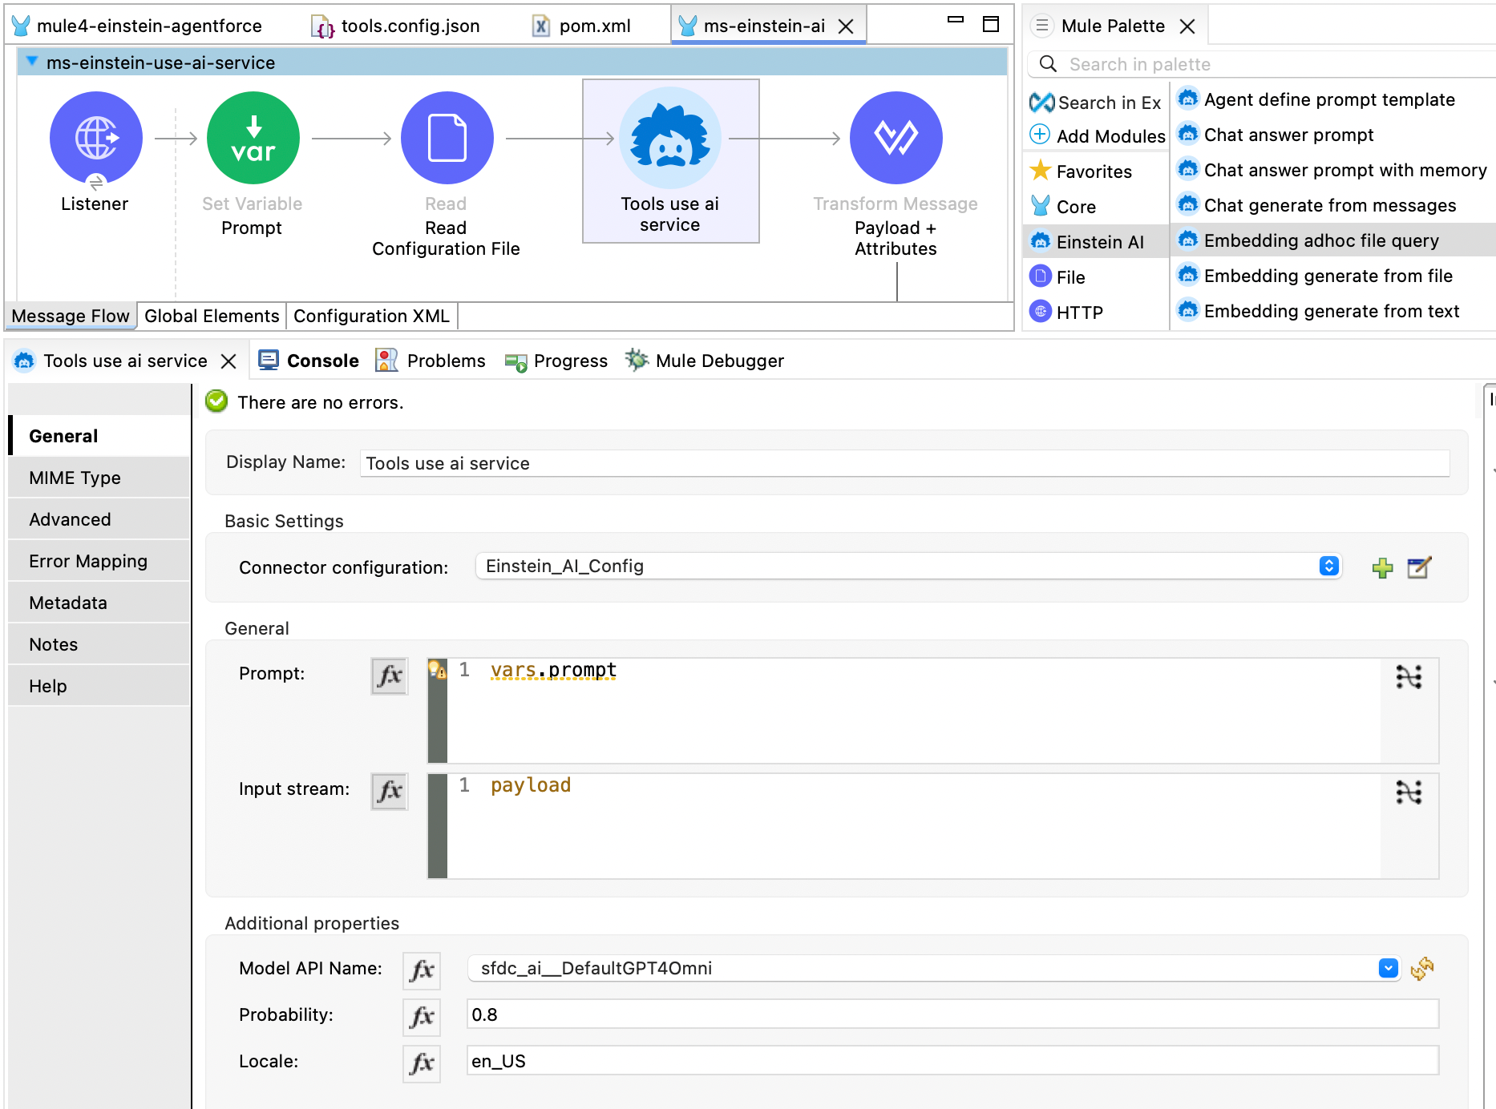Select the Notes properties section
Viewport: 1496px width, 1109px height.
coord(99,644)
